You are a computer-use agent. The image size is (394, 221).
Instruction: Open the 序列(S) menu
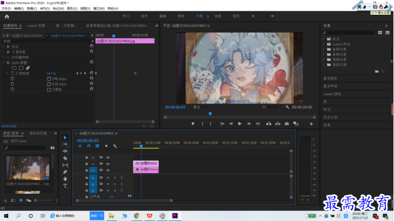[x=45, y=9]
